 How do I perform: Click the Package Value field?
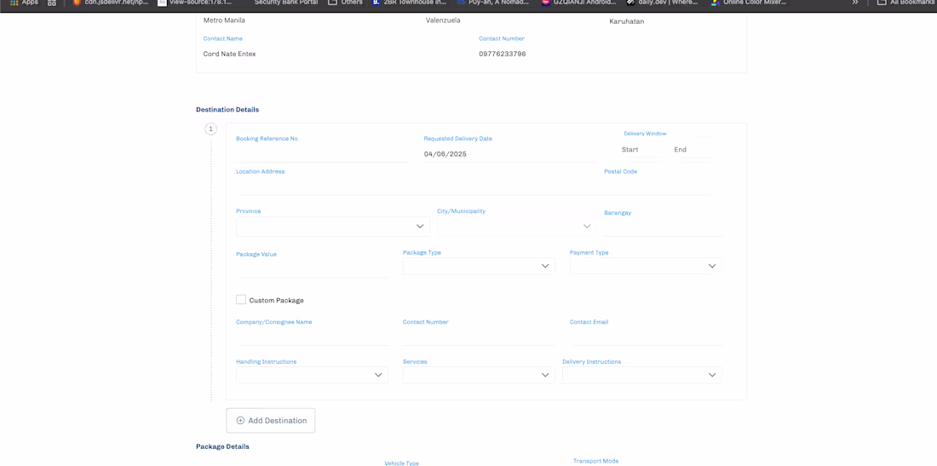[312, 269]
